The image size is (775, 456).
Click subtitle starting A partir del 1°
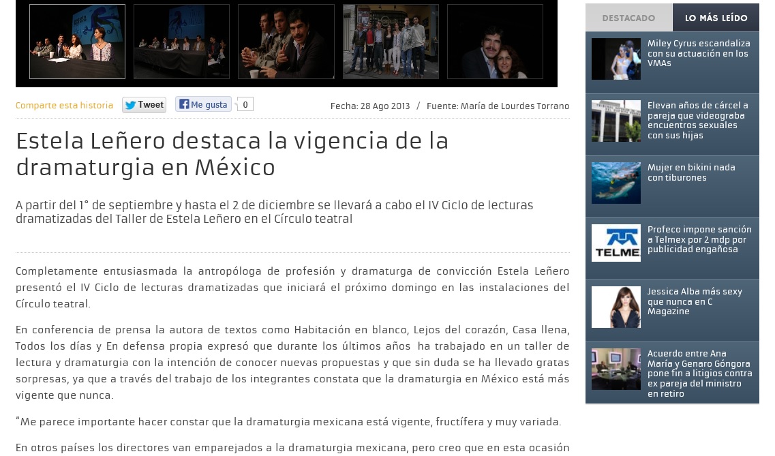point(274,212)
